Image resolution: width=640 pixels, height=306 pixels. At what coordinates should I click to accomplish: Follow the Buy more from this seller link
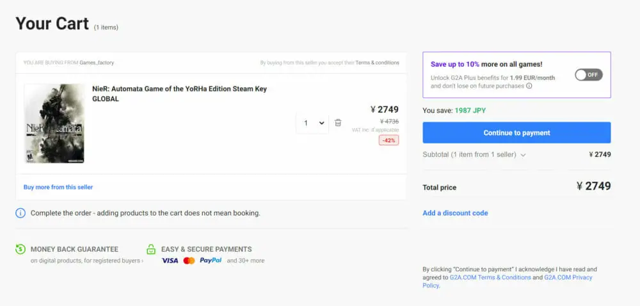click(58, 187)
